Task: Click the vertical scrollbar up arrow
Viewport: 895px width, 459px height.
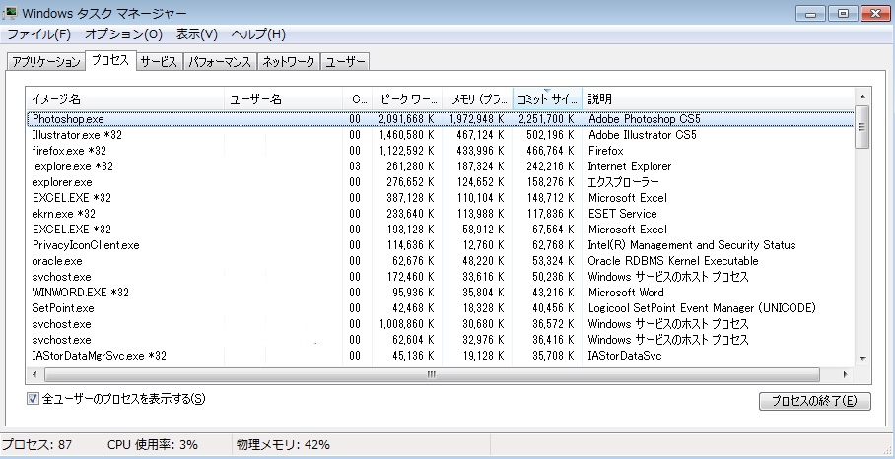Action: pos(861,97)
